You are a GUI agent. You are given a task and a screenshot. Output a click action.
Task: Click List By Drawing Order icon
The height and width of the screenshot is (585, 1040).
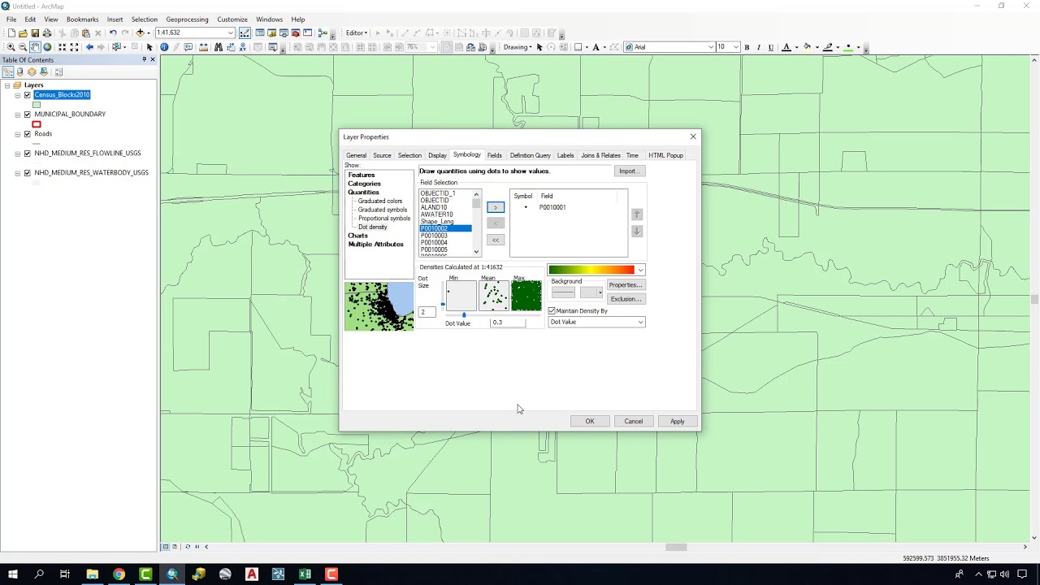coord(8,71)
